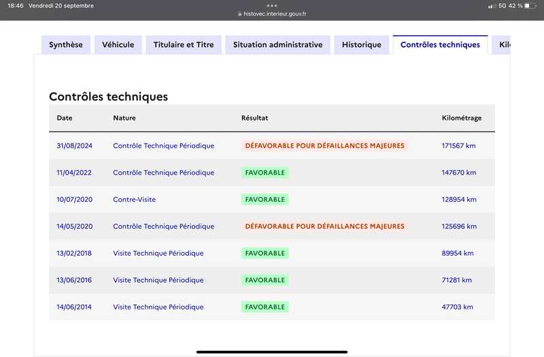Screen dimensions: 544x357
Task: Select the Situation administrative tab
Action: 277,45
